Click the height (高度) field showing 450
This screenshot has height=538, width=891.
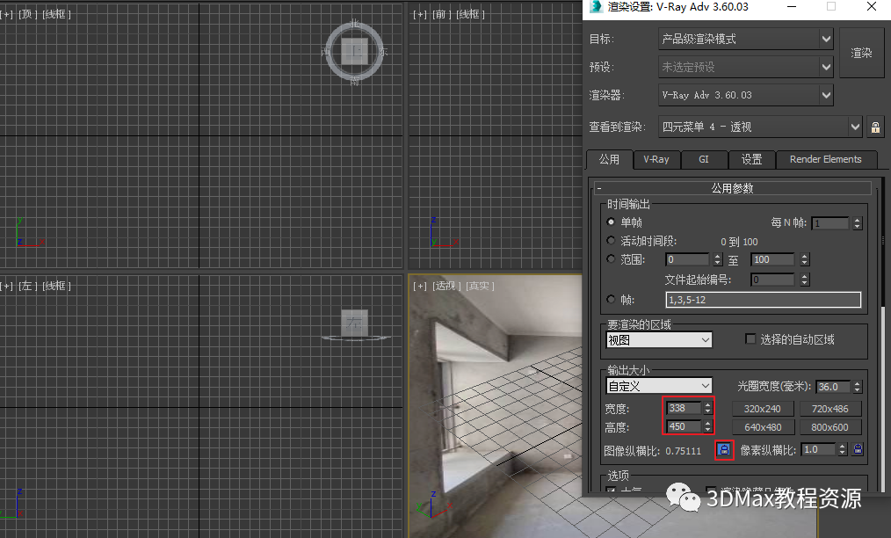tap(683, 426)
